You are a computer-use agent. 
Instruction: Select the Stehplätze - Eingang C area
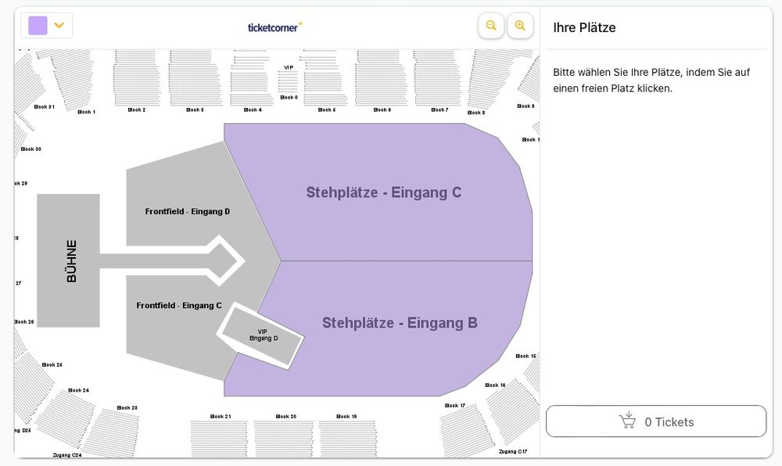pos(383,192)
